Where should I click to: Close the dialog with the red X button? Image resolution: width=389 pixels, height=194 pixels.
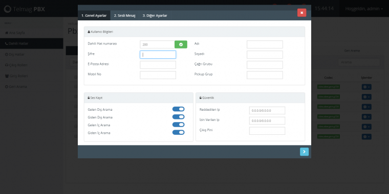click(301, 13)
